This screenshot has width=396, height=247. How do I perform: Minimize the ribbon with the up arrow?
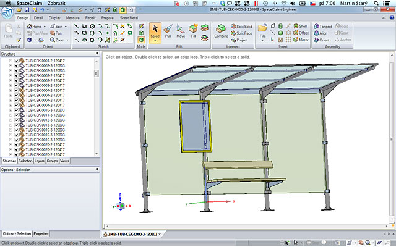click(384, 18)
